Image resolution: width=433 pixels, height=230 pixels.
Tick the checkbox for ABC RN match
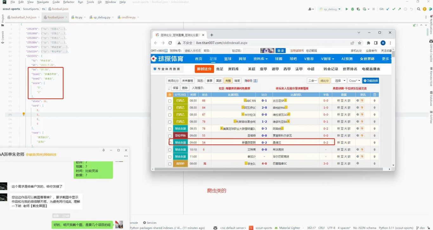[170, 101]
